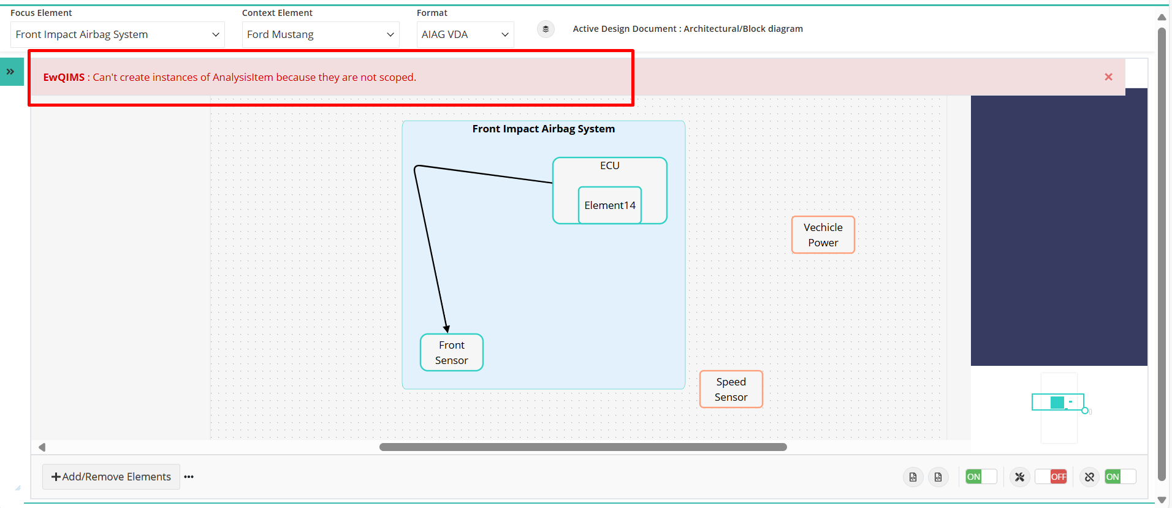Screen dimensions: 1172x508
Task: Click the page scrollbar up arrow
Action: click(x=1162, y=17)
